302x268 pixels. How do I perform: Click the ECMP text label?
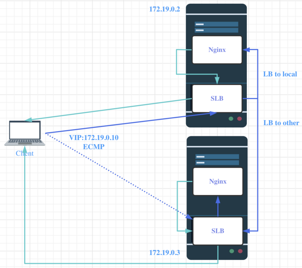[x=94, y=147]
